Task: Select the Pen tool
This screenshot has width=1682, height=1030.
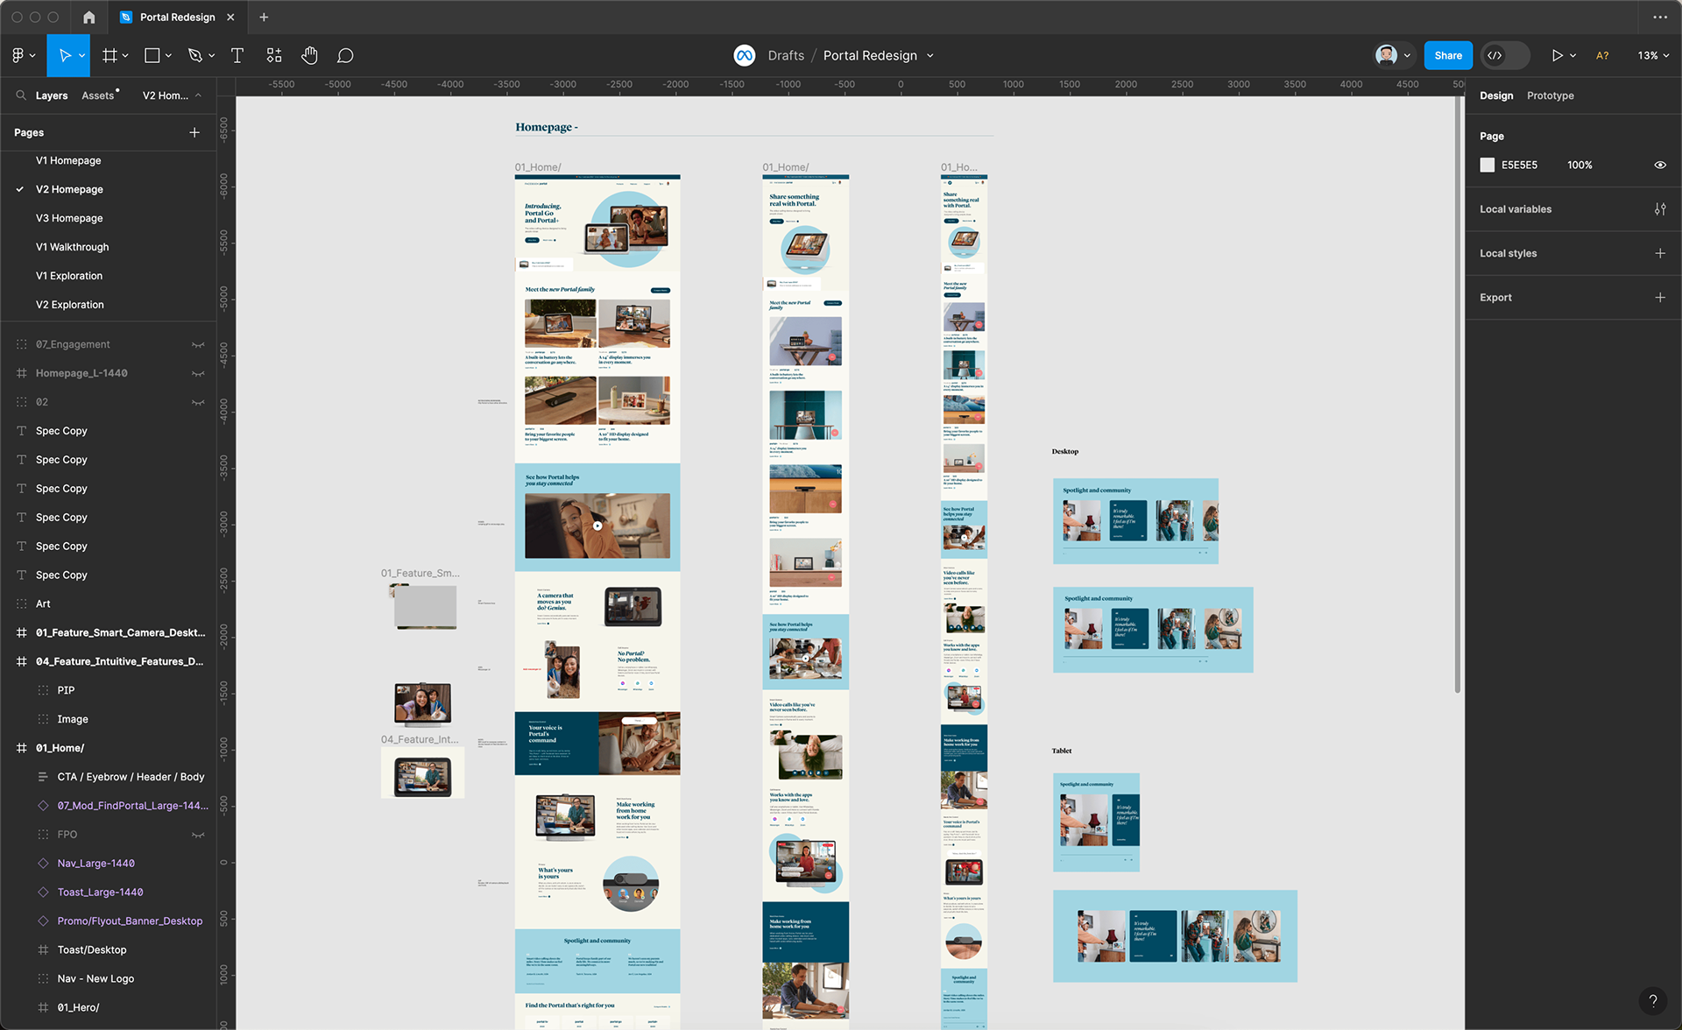Action: [x=194, y=55]
